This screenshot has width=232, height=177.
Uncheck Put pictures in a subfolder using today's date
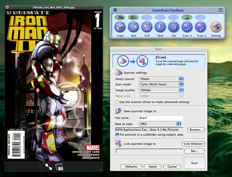tap(117, 134)
